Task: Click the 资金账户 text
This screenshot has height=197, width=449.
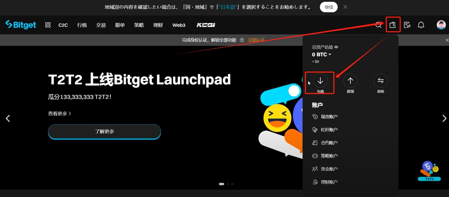Action: point(329,169)
